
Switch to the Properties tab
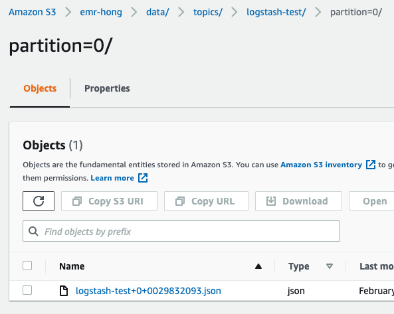tap(107, 88)
